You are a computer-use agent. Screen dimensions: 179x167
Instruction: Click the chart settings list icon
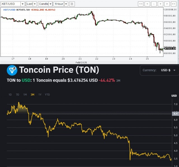click(72, 4)
